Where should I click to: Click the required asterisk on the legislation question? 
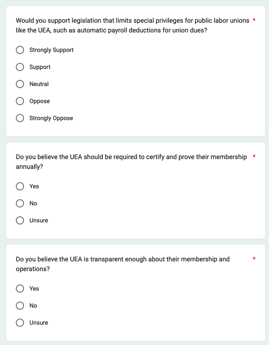coord(254,20)
